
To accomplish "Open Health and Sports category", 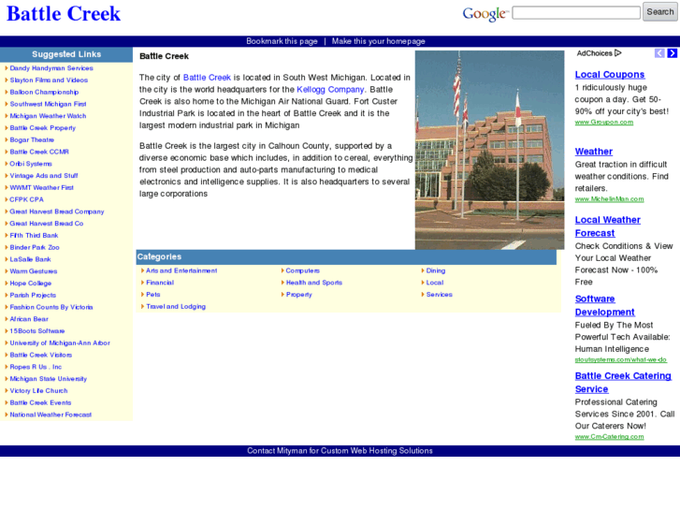I will click(x=314, y=283).
